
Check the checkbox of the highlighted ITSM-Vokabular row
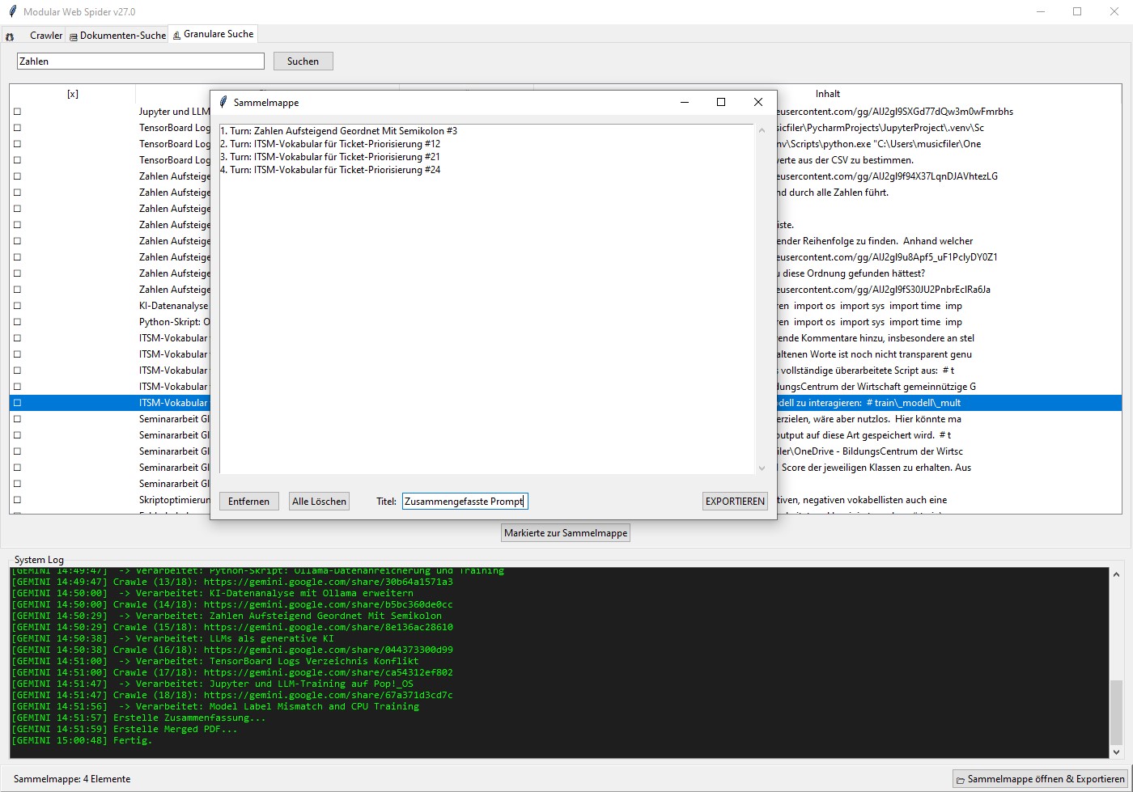17,402
